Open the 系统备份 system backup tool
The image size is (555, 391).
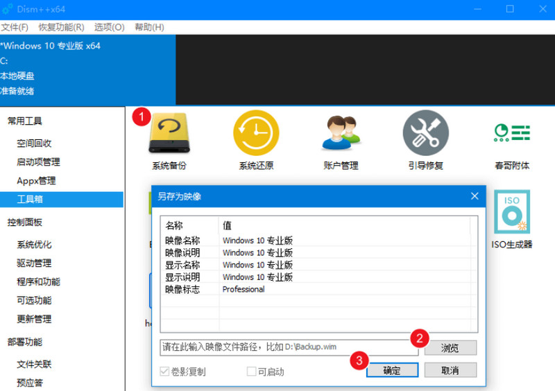coord(169,141)
